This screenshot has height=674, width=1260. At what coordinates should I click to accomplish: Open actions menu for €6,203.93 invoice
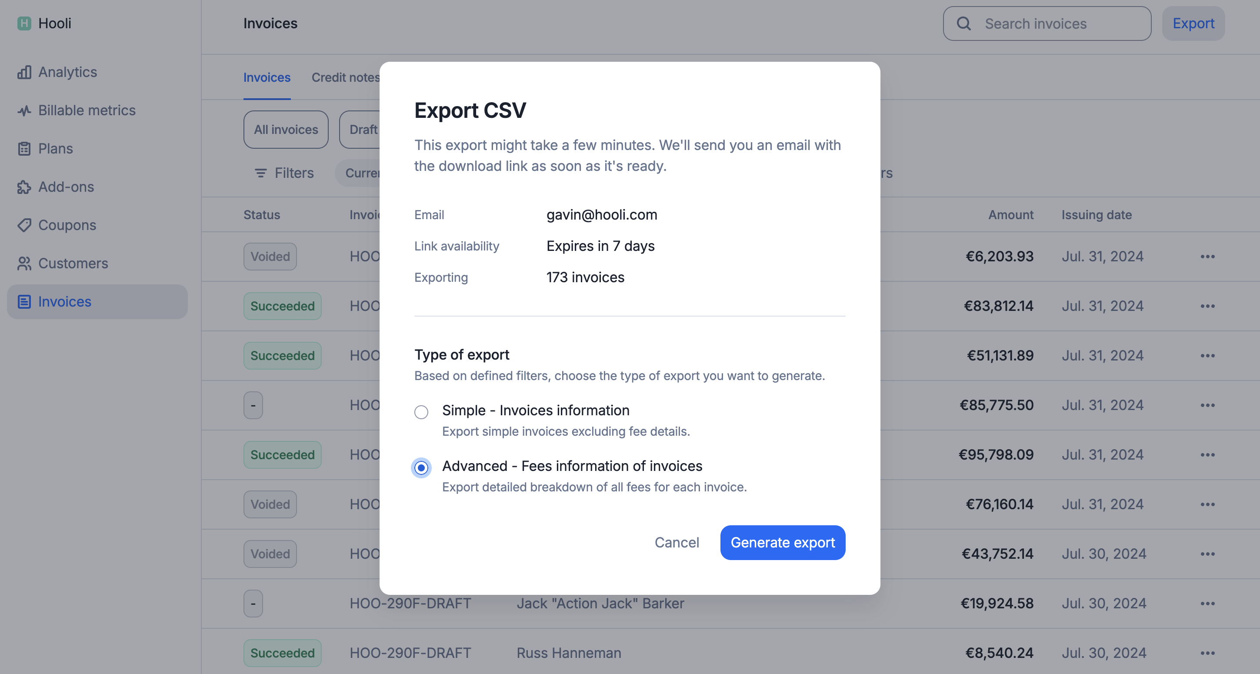(x=1207, y=257)
